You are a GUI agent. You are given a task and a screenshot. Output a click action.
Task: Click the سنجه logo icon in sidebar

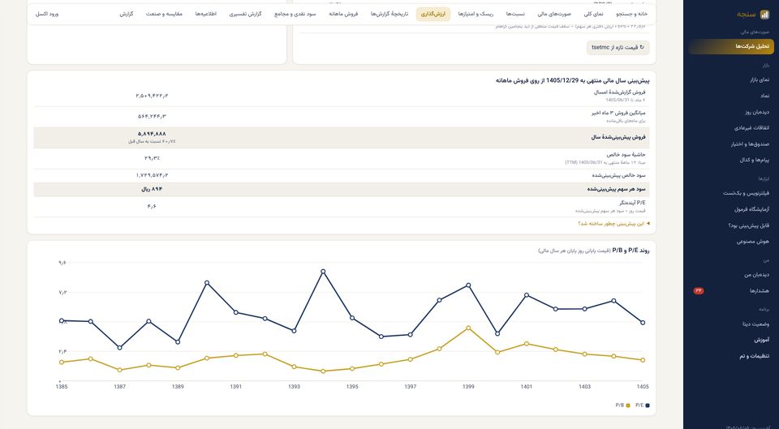(764, 15)
